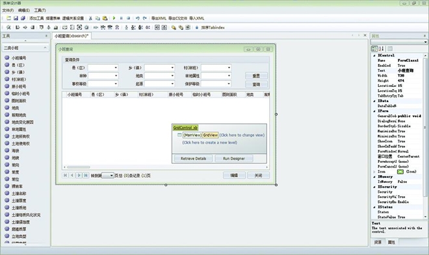Screen dimensions: 429x255
Task: Redo the action via toolbar arrow
Action: [145, 18]
